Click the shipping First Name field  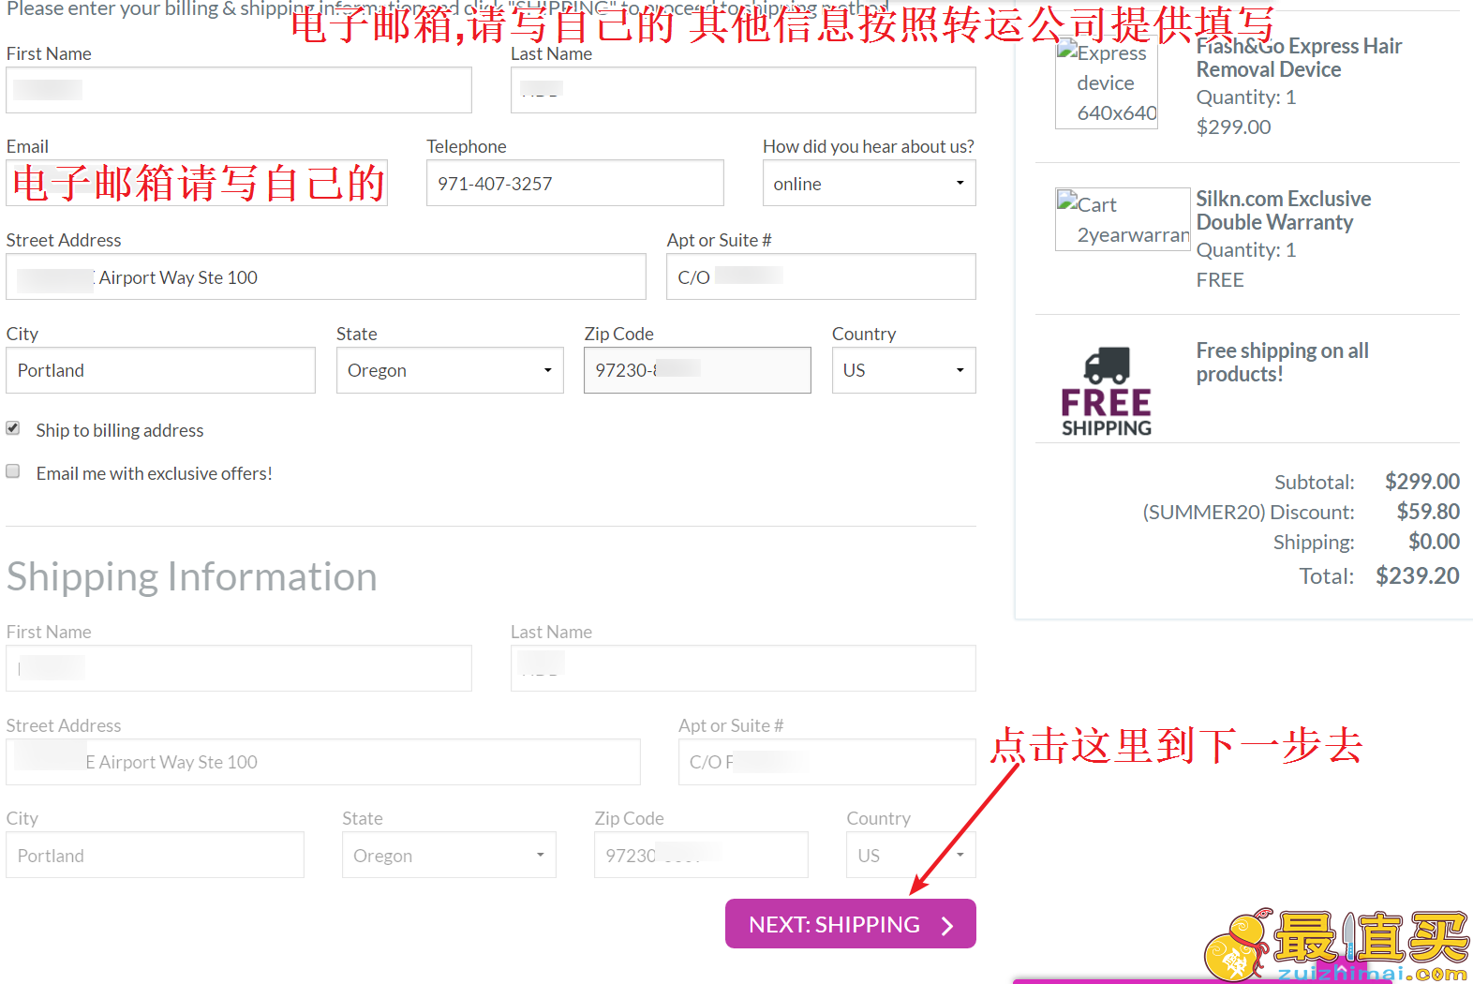[239, 668]
